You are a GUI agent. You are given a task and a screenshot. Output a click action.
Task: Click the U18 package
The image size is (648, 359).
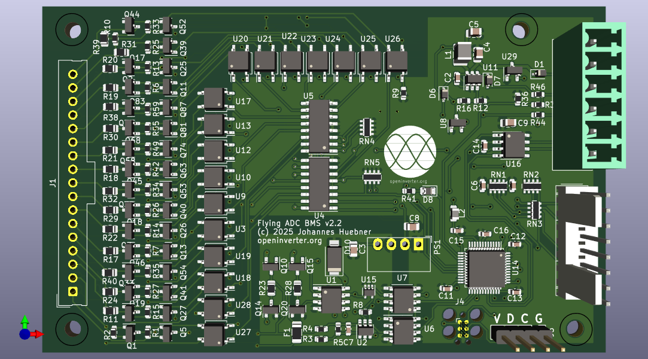214,282
